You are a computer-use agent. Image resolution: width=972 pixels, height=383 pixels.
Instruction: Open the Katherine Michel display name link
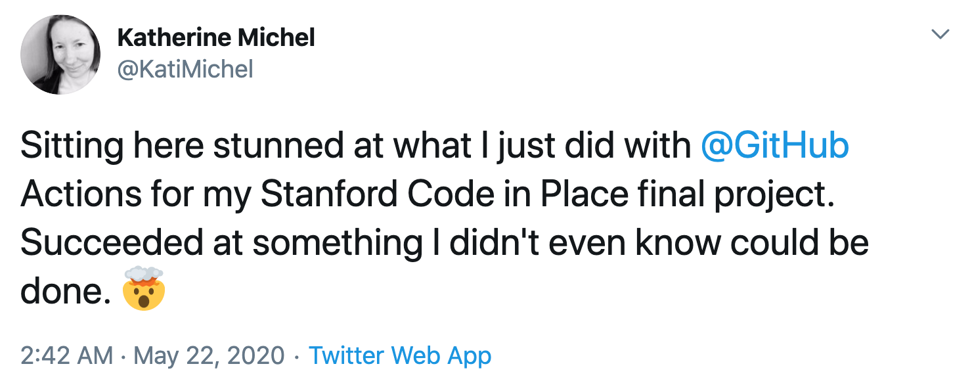click(216, 38)
